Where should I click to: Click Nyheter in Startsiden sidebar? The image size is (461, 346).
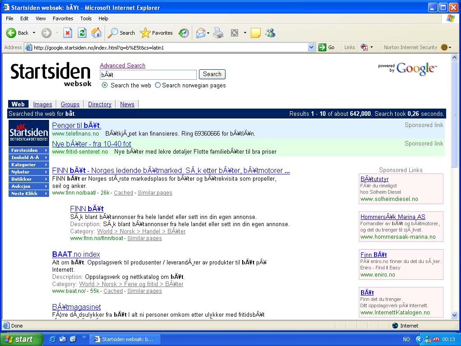(x=28, y=172)
